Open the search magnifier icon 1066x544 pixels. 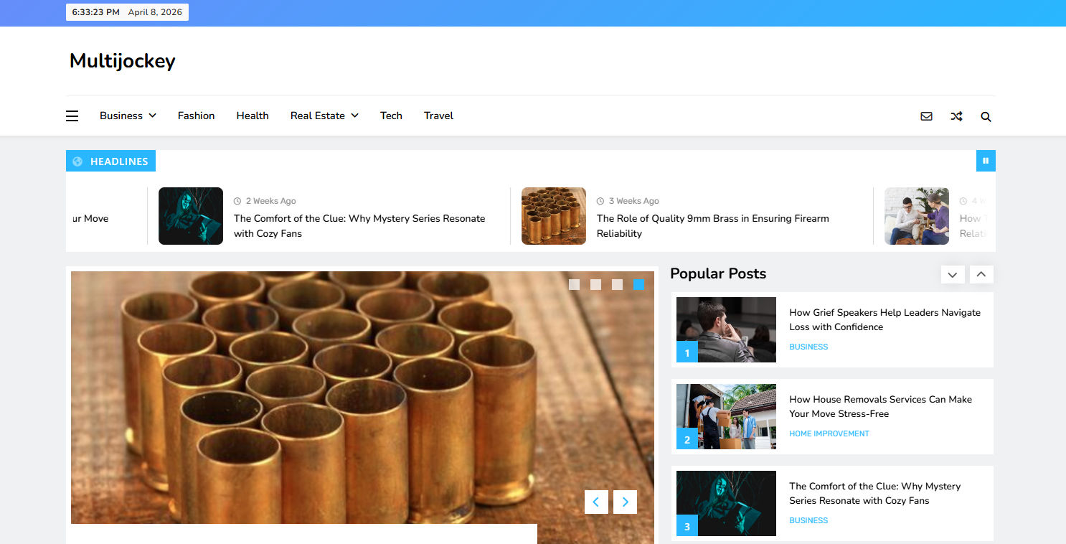click(986, 116)
